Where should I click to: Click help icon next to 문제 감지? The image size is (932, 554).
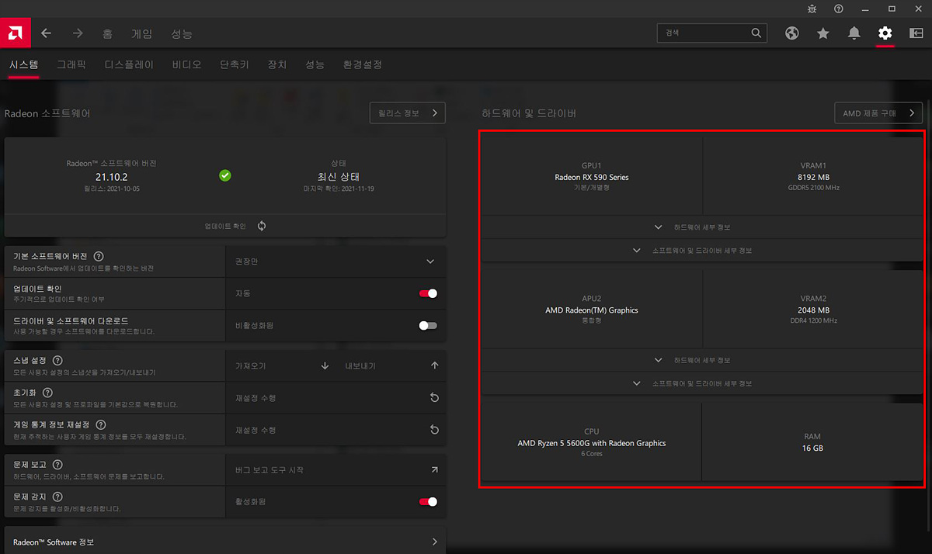58,497
